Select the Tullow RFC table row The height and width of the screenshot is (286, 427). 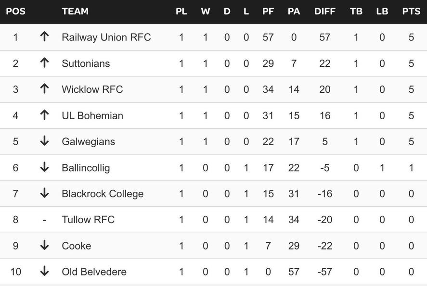coord(214,220)
